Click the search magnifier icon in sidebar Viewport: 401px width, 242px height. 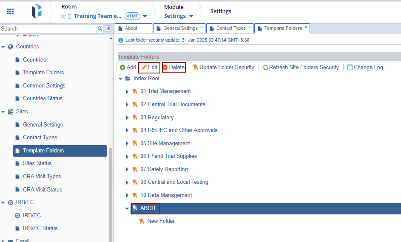(100, 28)
